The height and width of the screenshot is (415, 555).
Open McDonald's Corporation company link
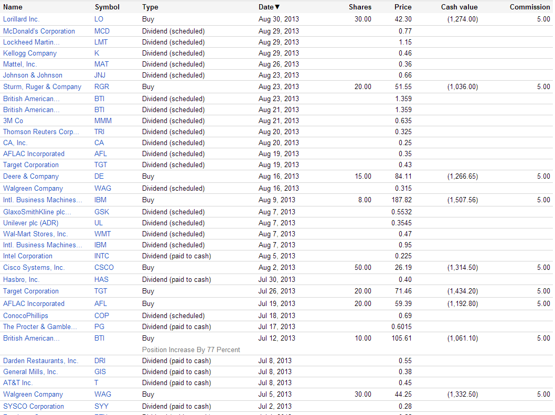39,31
